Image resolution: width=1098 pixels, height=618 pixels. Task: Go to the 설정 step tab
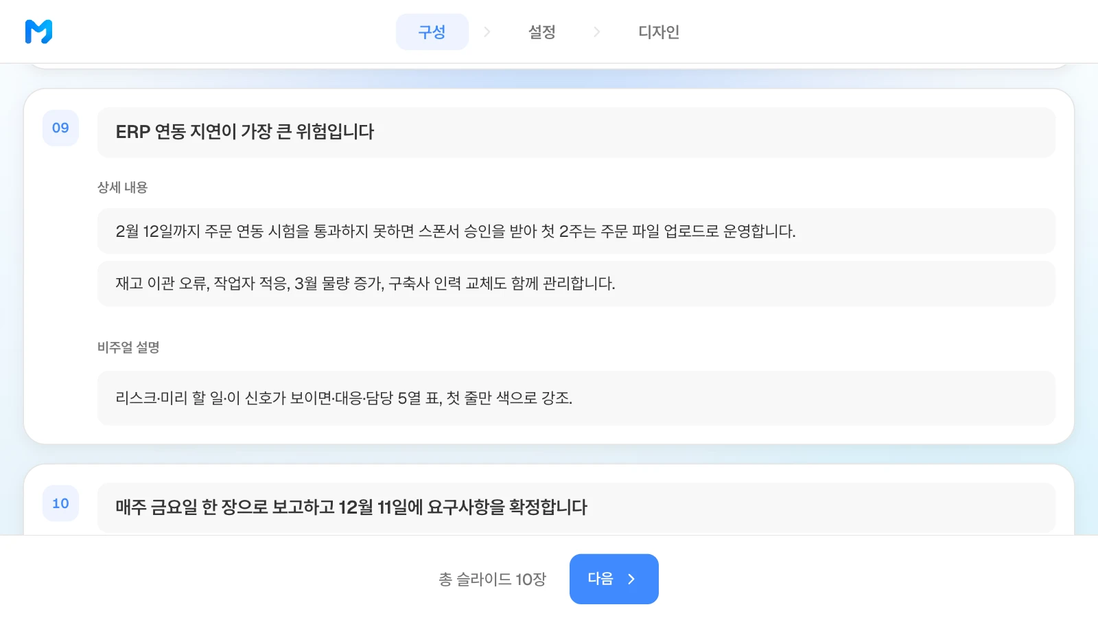[x=542, y=32]
